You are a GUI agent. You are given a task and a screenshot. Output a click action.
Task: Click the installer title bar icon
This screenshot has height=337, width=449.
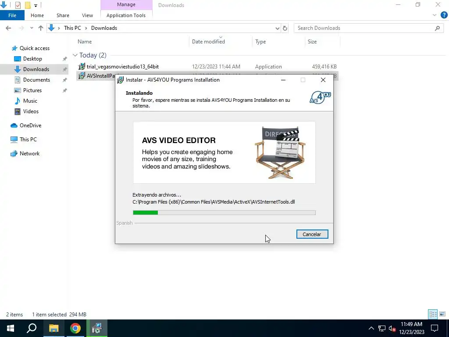coord(121,80)
